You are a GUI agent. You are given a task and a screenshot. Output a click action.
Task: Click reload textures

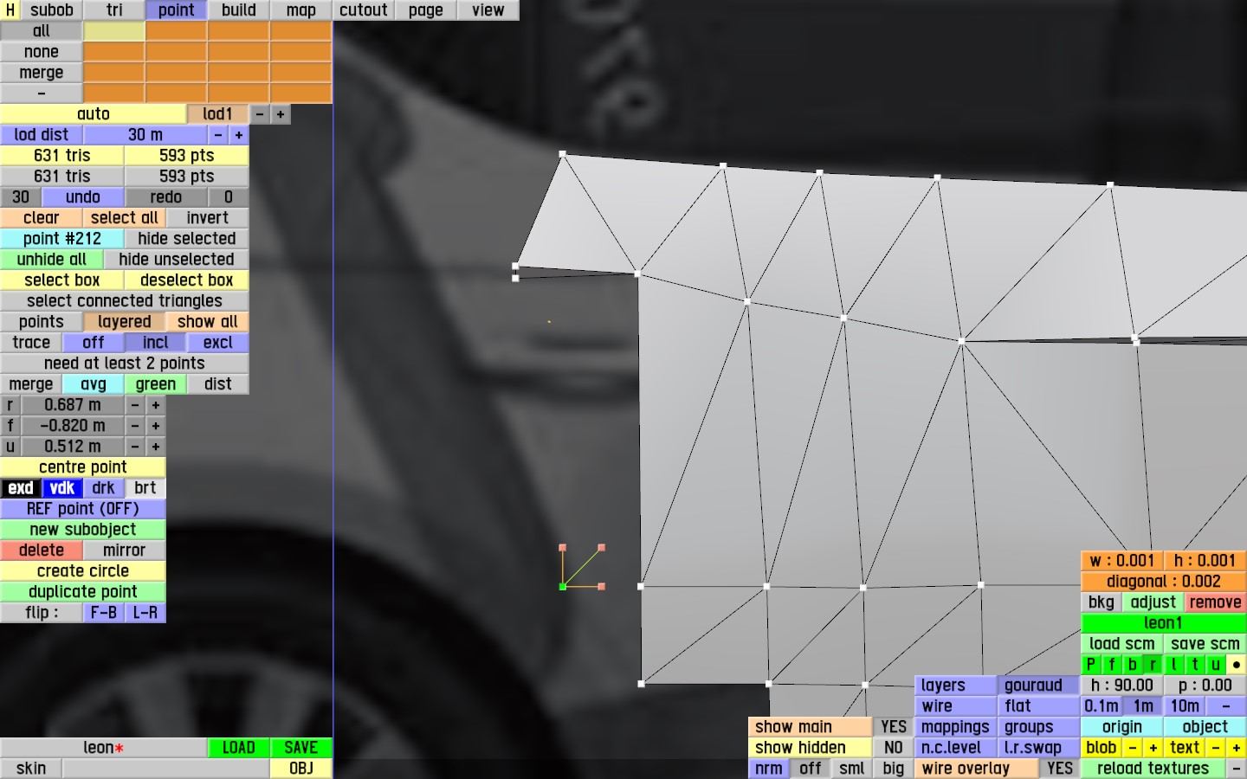[1153, 769]
